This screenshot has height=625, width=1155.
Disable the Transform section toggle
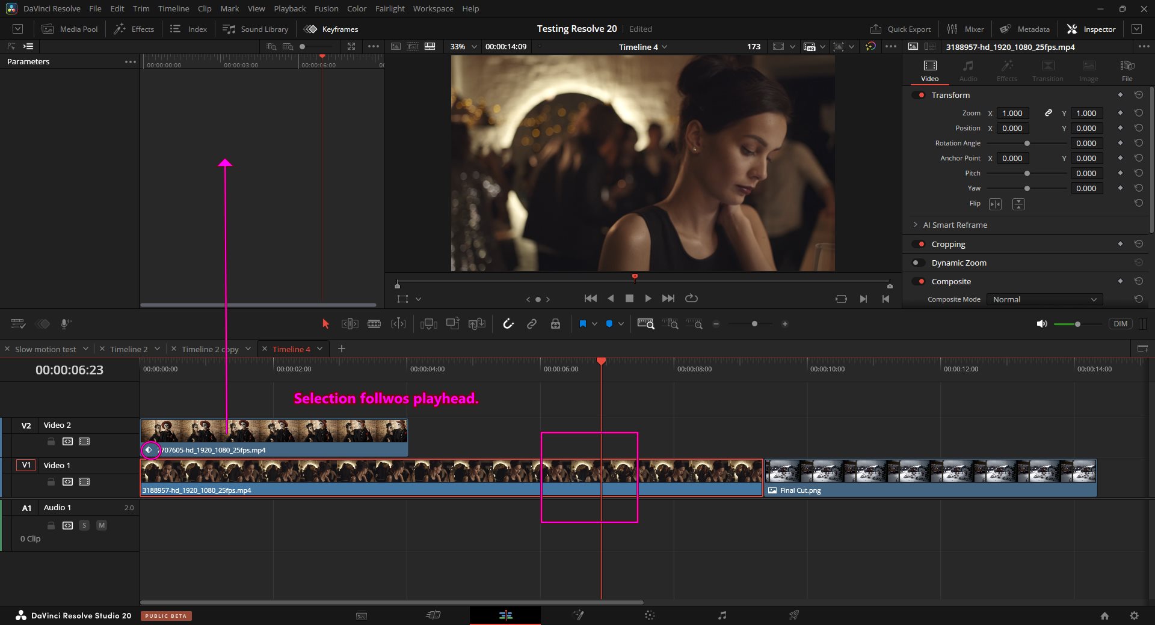[919, 95]
